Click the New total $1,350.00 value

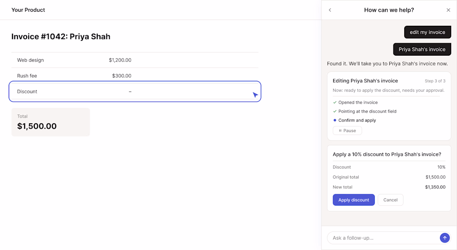point(435,187)
